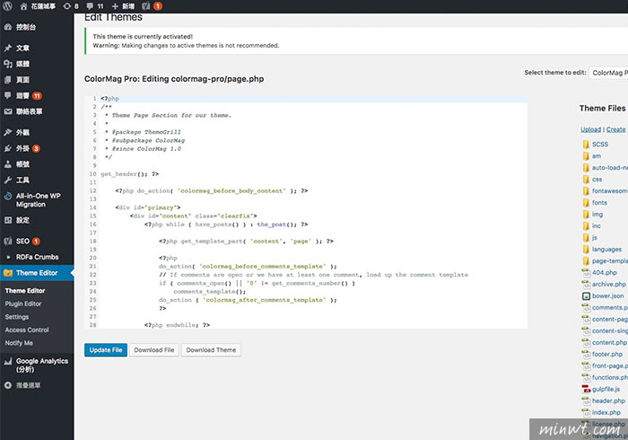Open the Notify Me submenu item

click(x=19, y=343)
